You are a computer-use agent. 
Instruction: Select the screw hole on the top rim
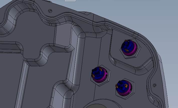click(x=50, y=11)
